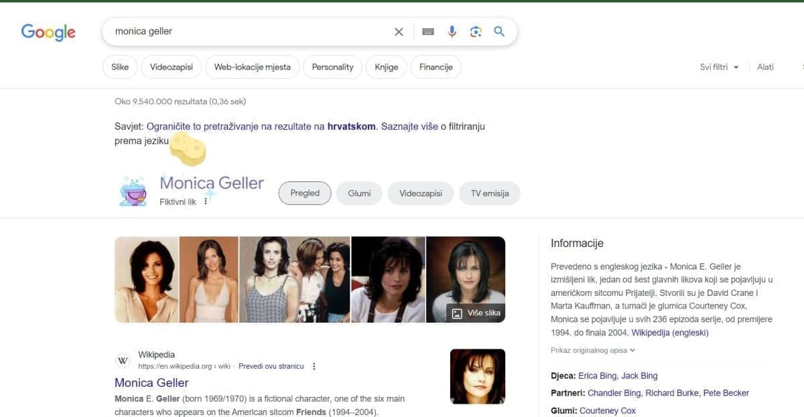Start voice search with the microphone icon

point(452,31)
